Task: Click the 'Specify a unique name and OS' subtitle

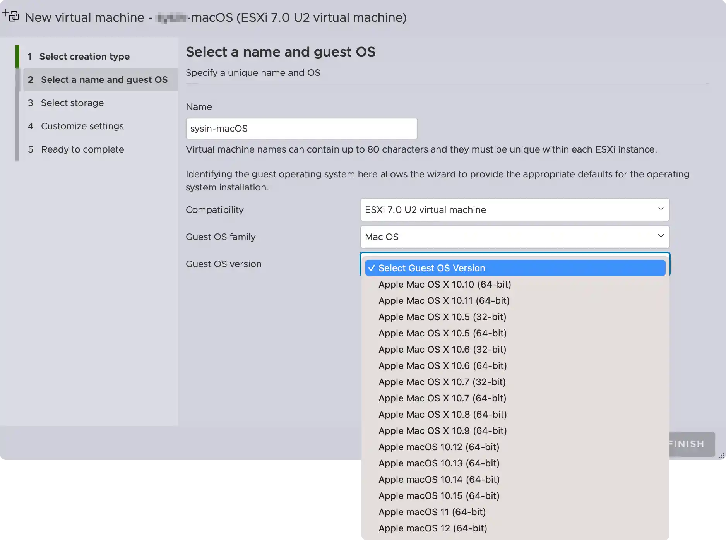Action: coord(253,73)
